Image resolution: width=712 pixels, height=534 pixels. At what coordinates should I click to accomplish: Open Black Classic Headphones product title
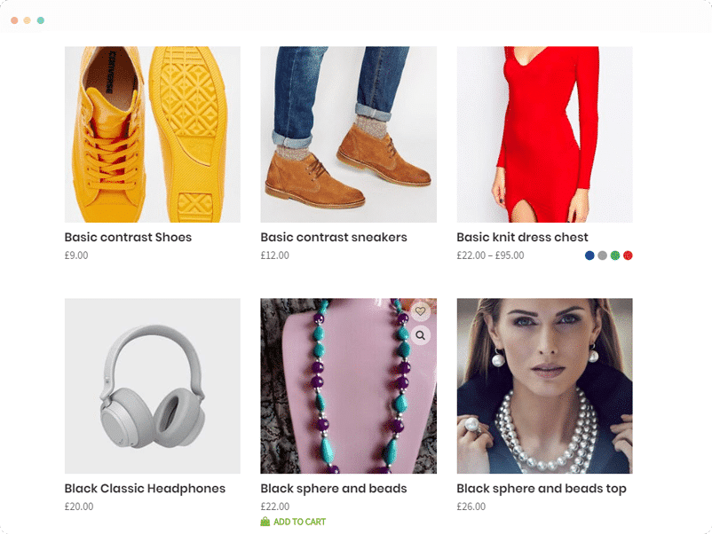pos(145,489)
